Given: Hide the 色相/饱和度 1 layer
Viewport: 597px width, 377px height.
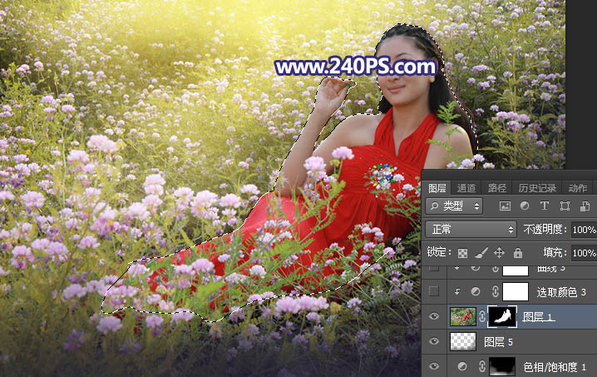Looking at the screenshot, I should [x=434, y=366].
